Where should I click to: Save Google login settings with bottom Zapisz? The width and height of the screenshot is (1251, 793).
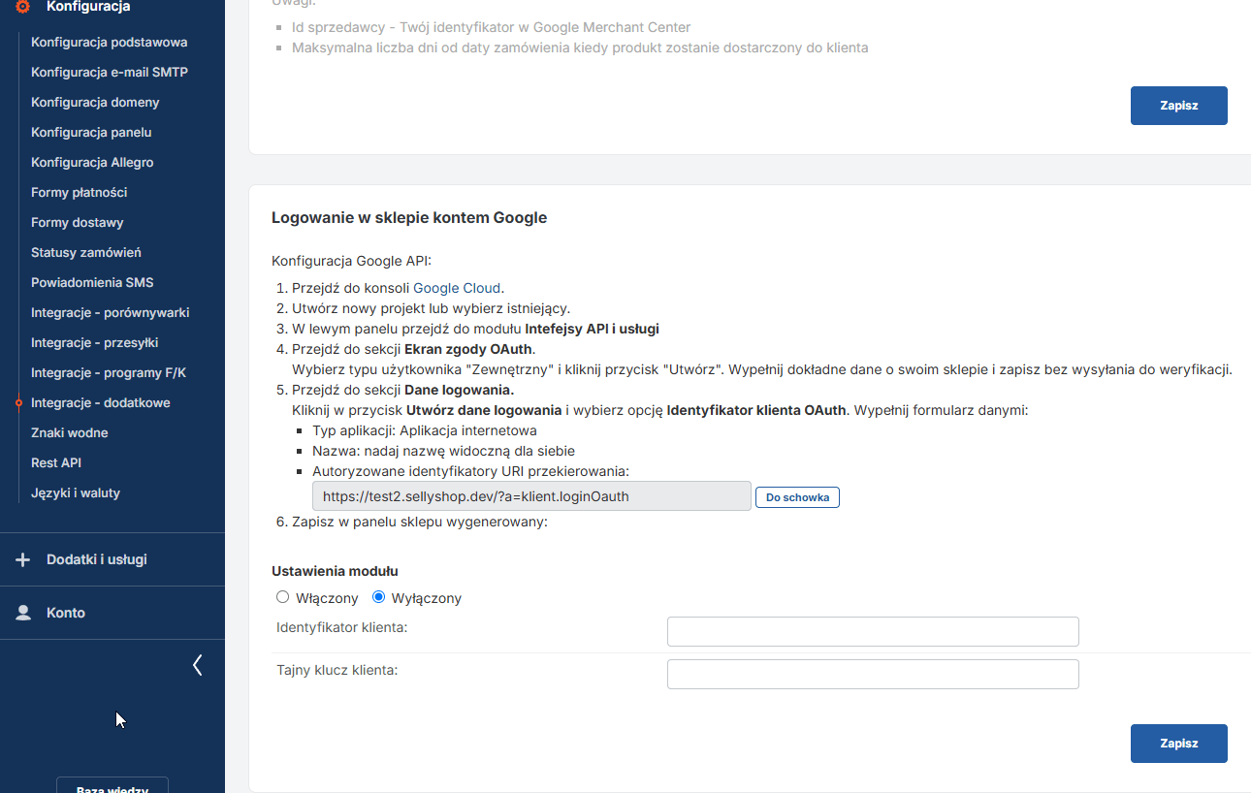point(1178,744)
